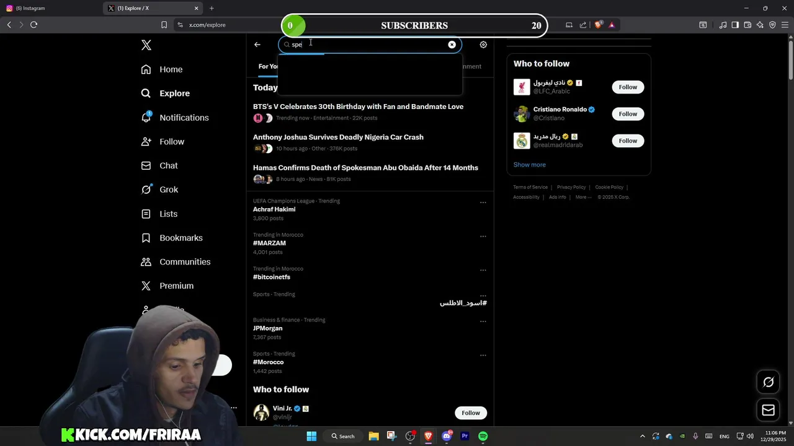Open Grok in the sidebar
The height and width of the screenshot is (446, 794).
click(x=159, y=190)
